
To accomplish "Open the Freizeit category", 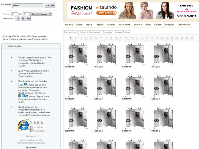I will 69,25.
